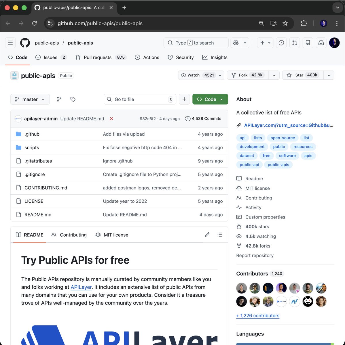This screenshot has width=345, height=345.
Task: Expand the Fork options dropdown arrow
Action: click(x=274, y=75)
